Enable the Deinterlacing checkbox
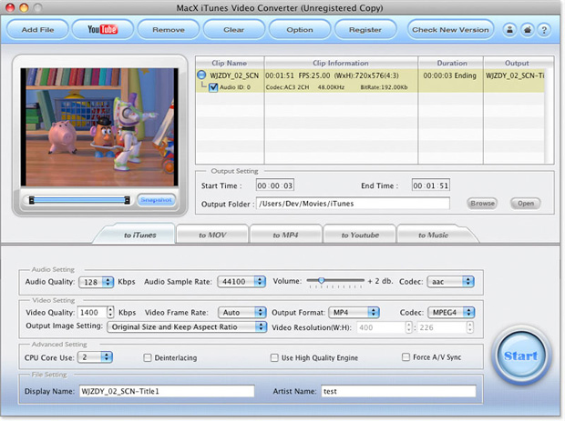565x421 pixels. 148,357
